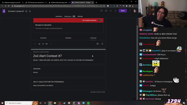Delete this response with the trash icon
This screenshot has width=187, height=105.
(102, 44)
